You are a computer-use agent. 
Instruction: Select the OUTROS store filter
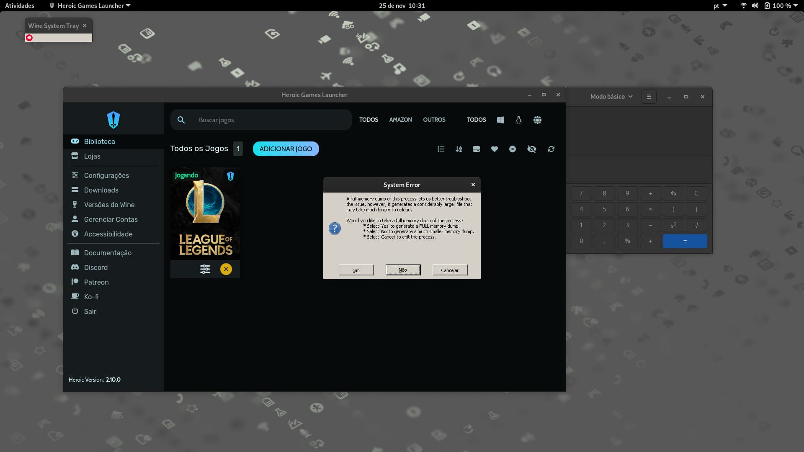(434, 120)
